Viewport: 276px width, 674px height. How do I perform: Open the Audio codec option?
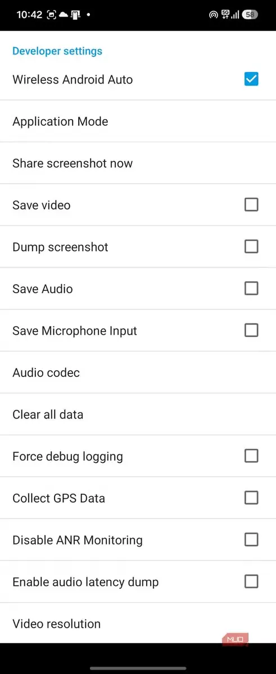point(138,372)
